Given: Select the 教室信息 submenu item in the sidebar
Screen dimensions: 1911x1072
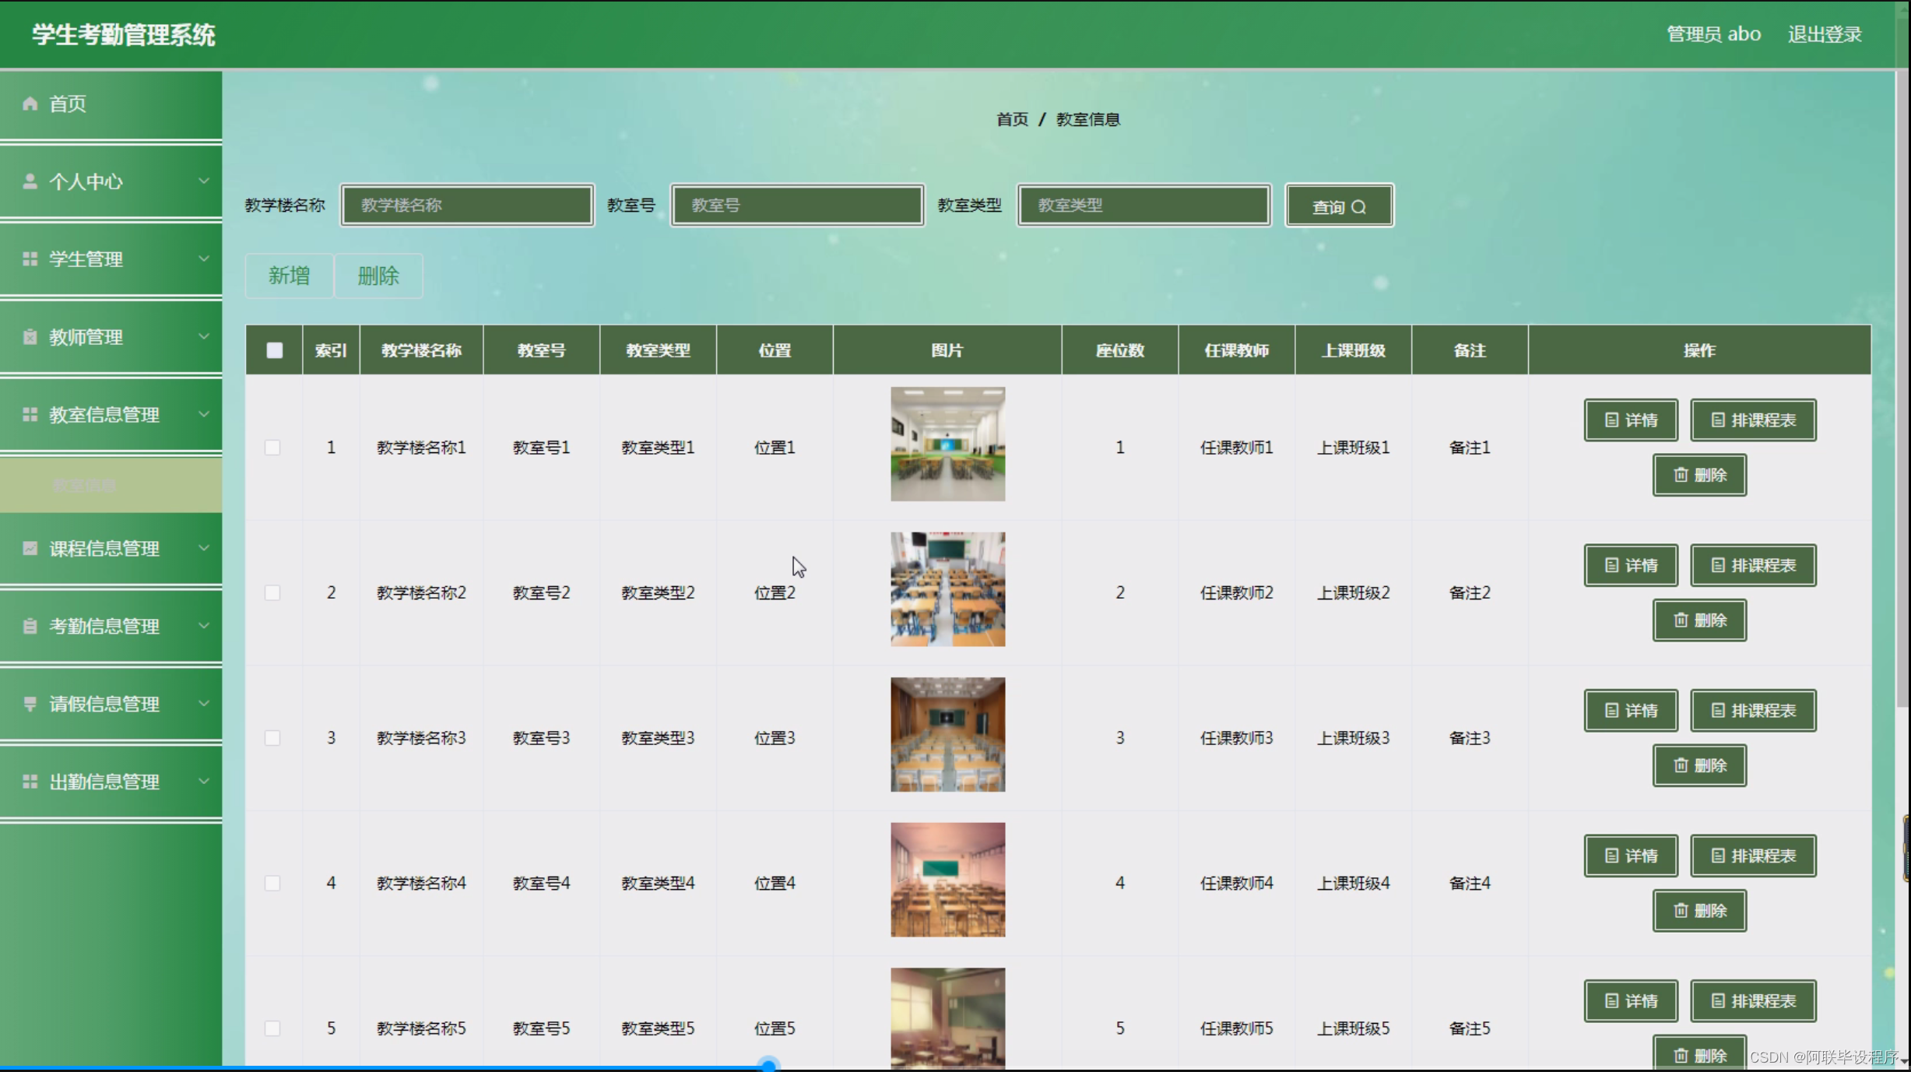Looking at the screenshot, I should pos(84,486).
